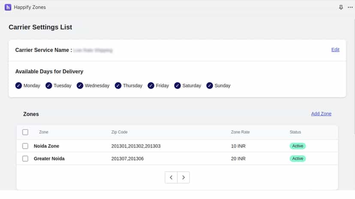Click the Zone column header

click(x=43, y=132)
